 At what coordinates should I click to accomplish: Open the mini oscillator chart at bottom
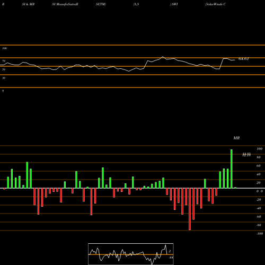[x=131, y=254]
